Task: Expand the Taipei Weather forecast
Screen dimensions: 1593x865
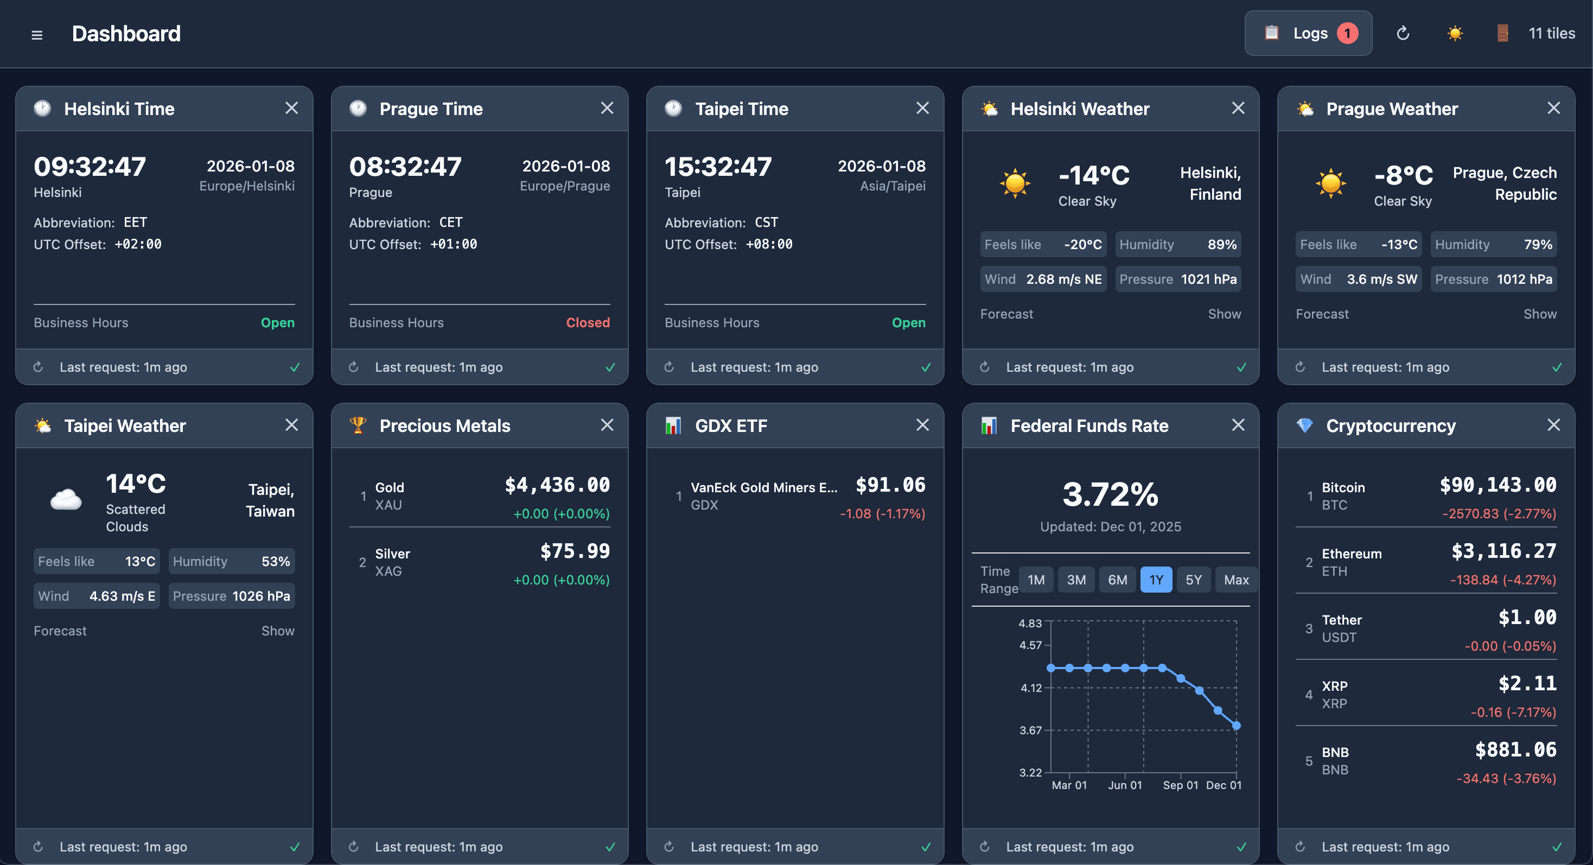Action: [278, 630]
